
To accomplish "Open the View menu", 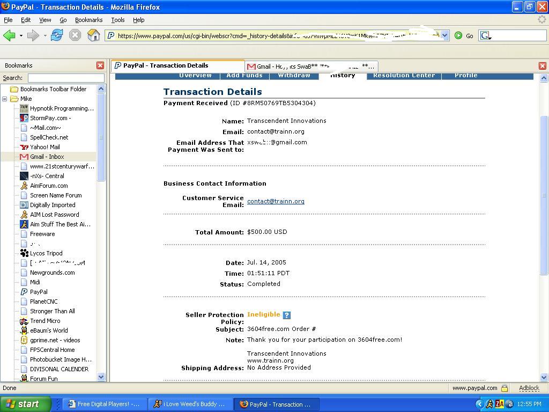I will pos(45,20).
